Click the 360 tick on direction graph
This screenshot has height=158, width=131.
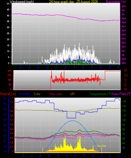coord(9,71)
